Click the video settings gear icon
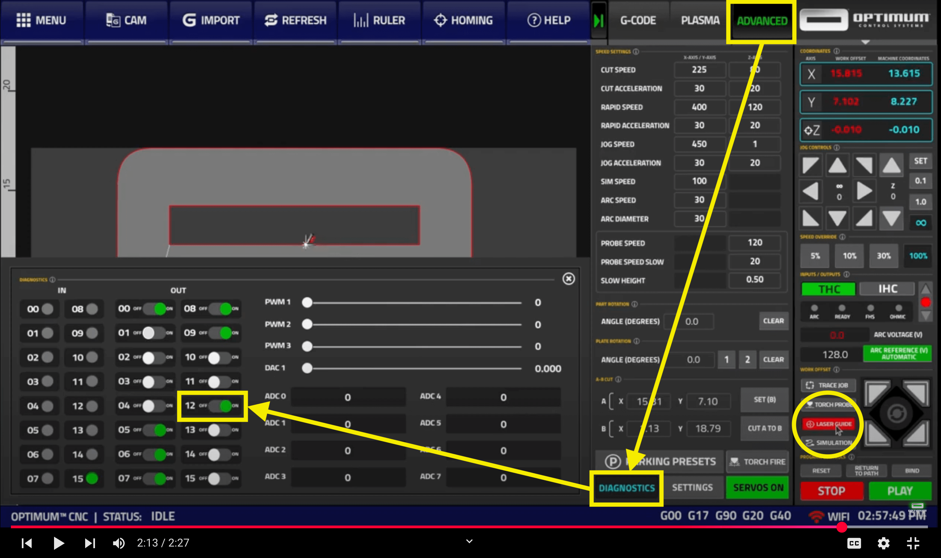 pyautogui.click(x=883, y=543)
